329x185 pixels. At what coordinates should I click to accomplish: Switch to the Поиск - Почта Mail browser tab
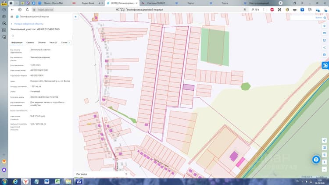coord(54,3)
